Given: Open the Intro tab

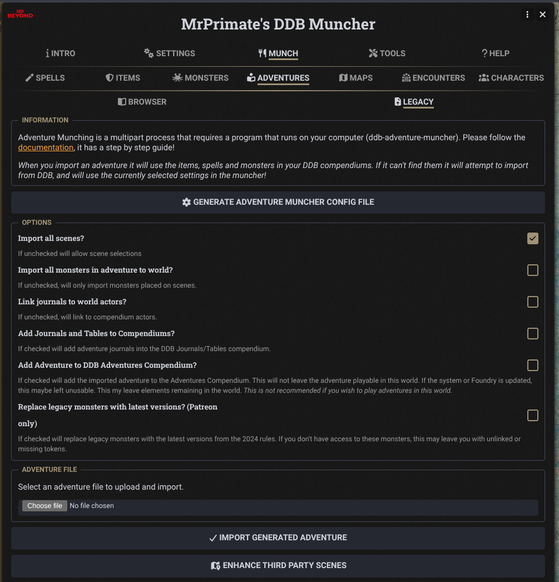Looking at the screenshot, I should point(60,53).
